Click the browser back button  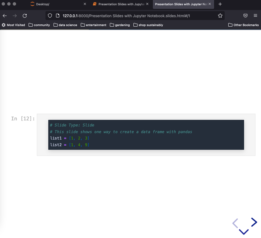(x=5, y=16)
